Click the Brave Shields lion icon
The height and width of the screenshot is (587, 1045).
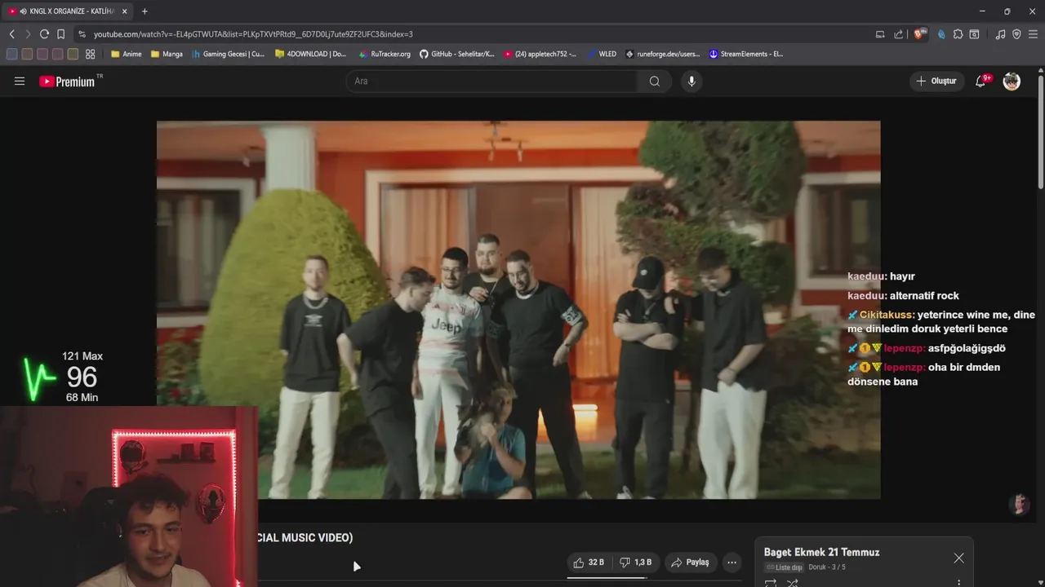(920, 34)
